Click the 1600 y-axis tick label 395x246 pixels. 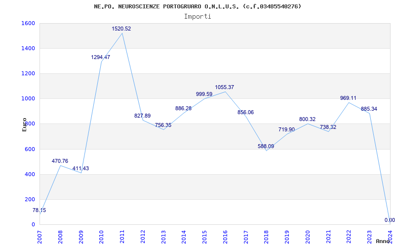click(29, 23)
